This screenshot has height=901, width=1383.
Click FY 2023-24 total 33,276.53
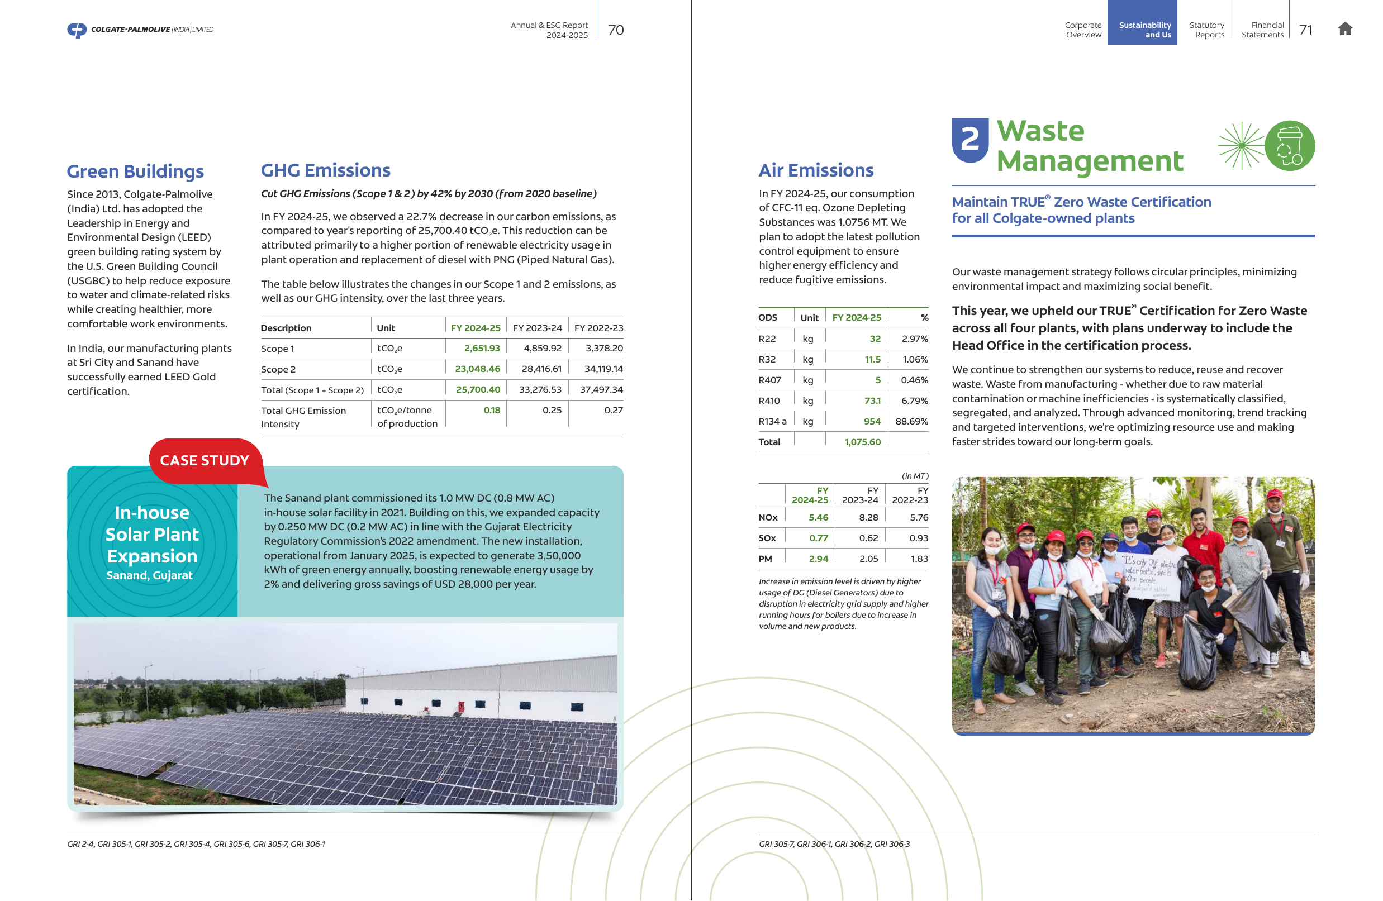pyautogui.click(x=540, y=389)
